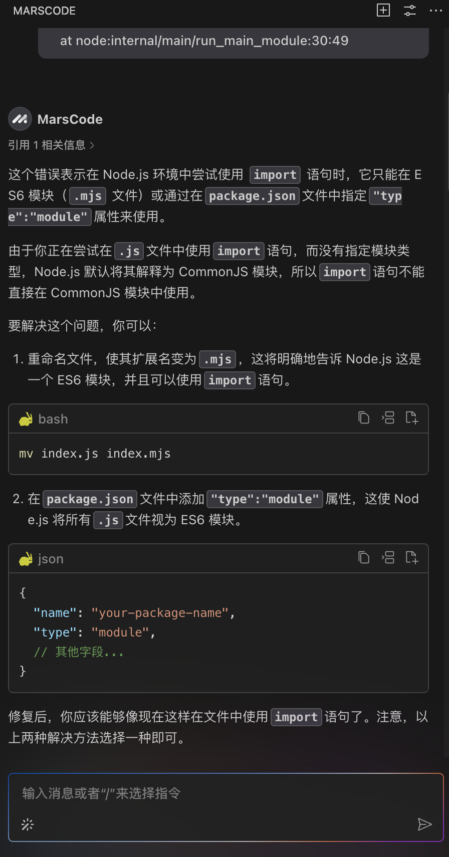Click the MarsCode avatar logo
The height and width of the screenshot is (857, 449).
(x=20, y=119)
